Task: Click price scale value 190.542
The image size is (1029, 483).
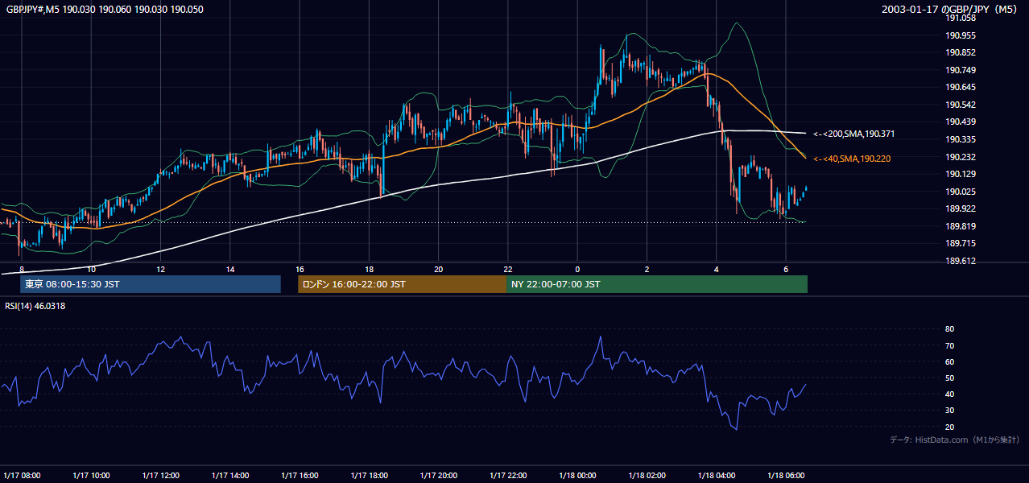Action: coord(960,105)
